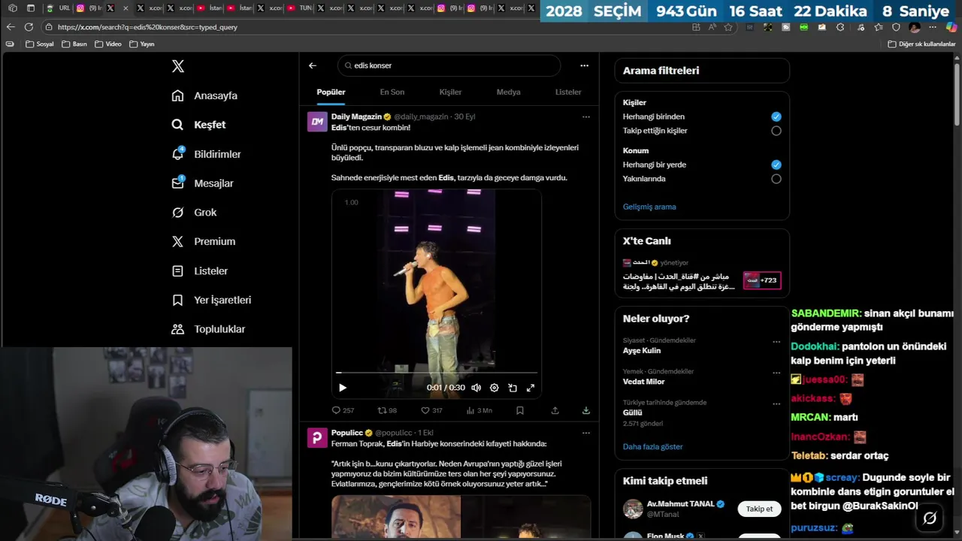Switch to the En Son tab
This screenshot has height=541, width=962.
pyautogui.click(x=392, y=92)
